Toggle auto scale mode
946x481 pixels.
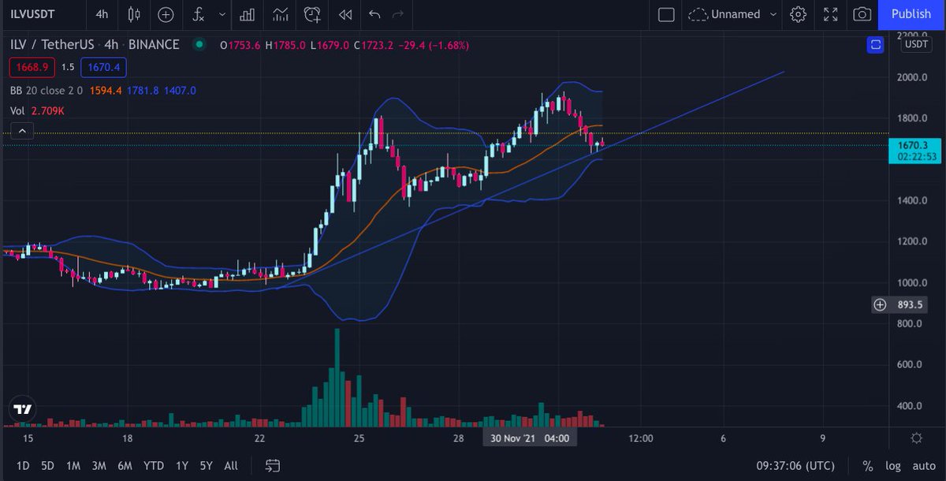click(x=923, y=465)
